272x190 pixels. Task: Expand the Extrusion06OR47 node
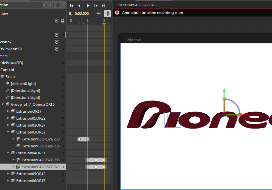coord(8,180)
